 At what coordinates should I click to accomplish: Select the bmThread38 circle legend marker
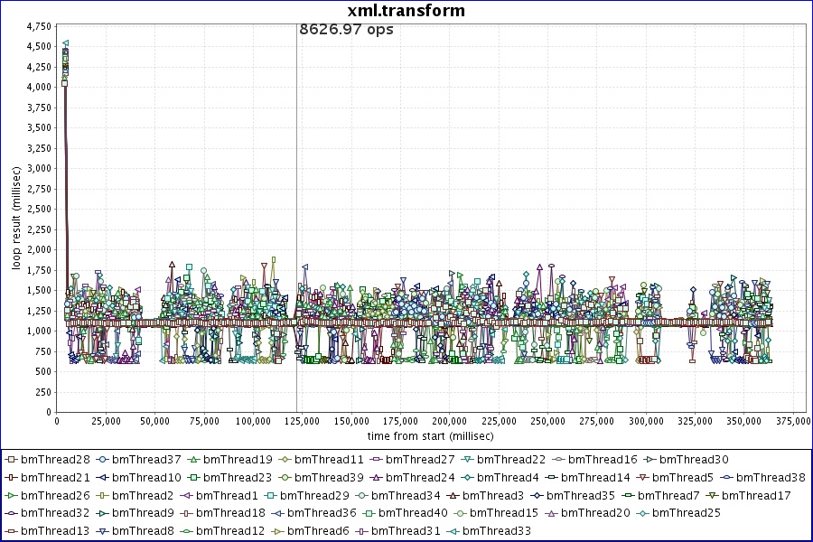(726, 478)
